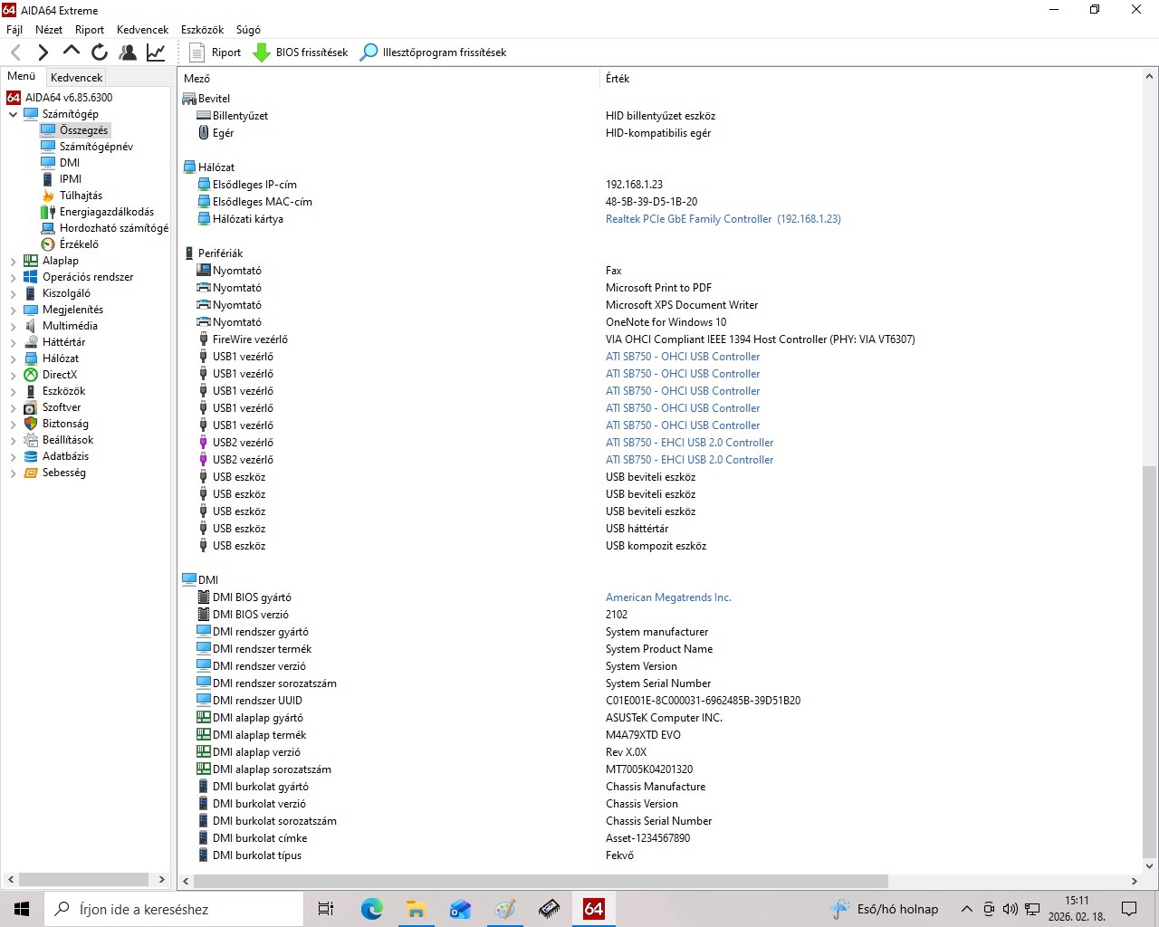This screenshot has width=1159, height=927.
Task: Click the Illesztőprogram frissítések button
Action: click(x=434, y=53)
